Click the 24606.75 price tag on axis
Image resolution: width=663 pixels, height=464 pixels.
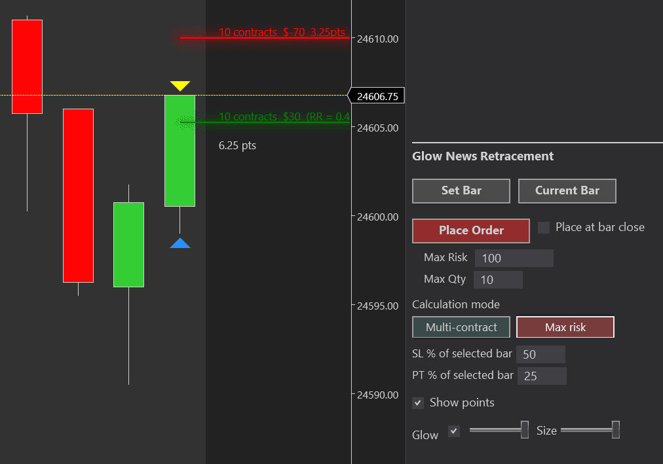(376, 95)
